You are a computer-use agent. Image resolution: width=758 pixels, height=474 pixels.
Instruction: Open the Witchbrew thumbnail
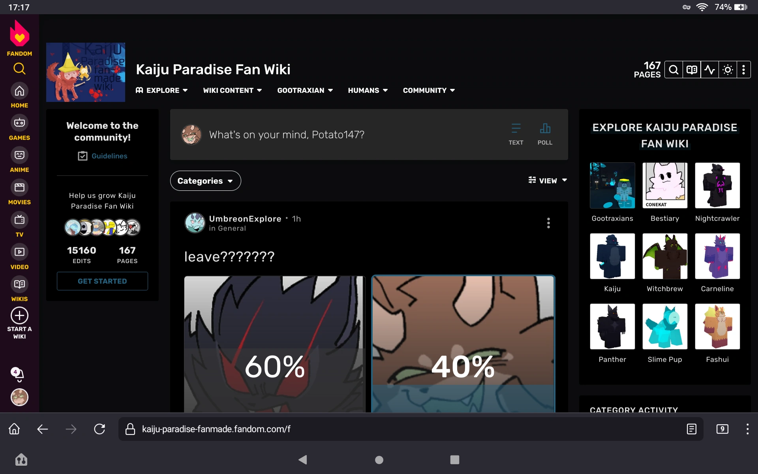point(664,256)
